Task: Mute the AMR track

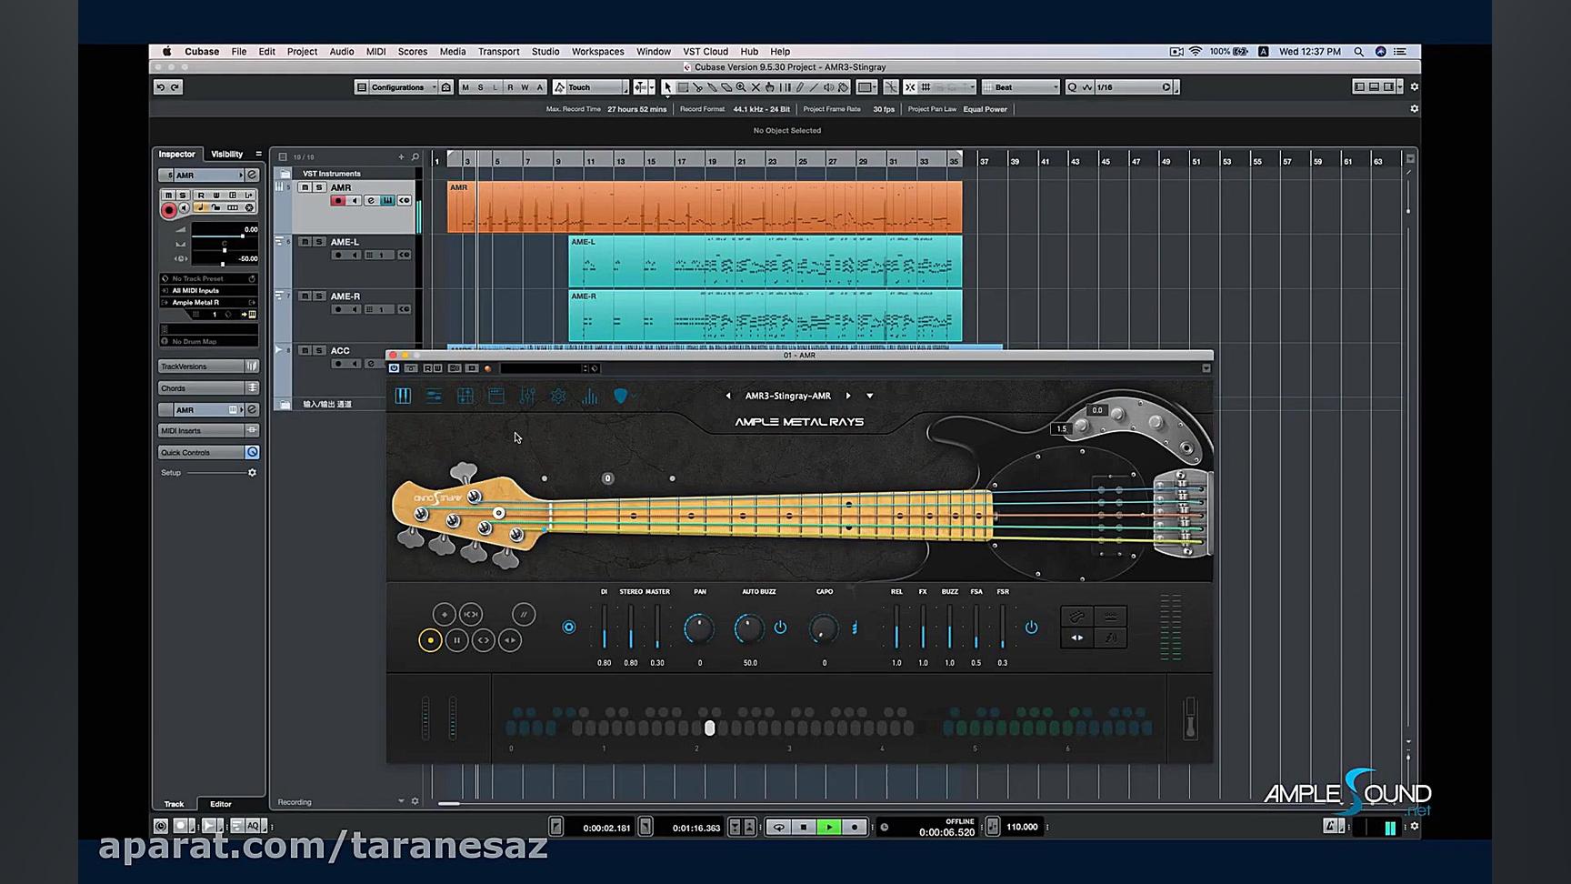Action: (305, 187)
